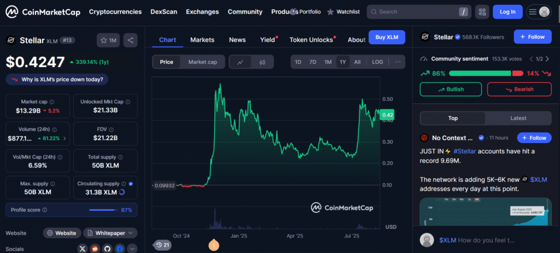Follow the No Context account
The image size is (560, 253).
(x=534, y=138)
